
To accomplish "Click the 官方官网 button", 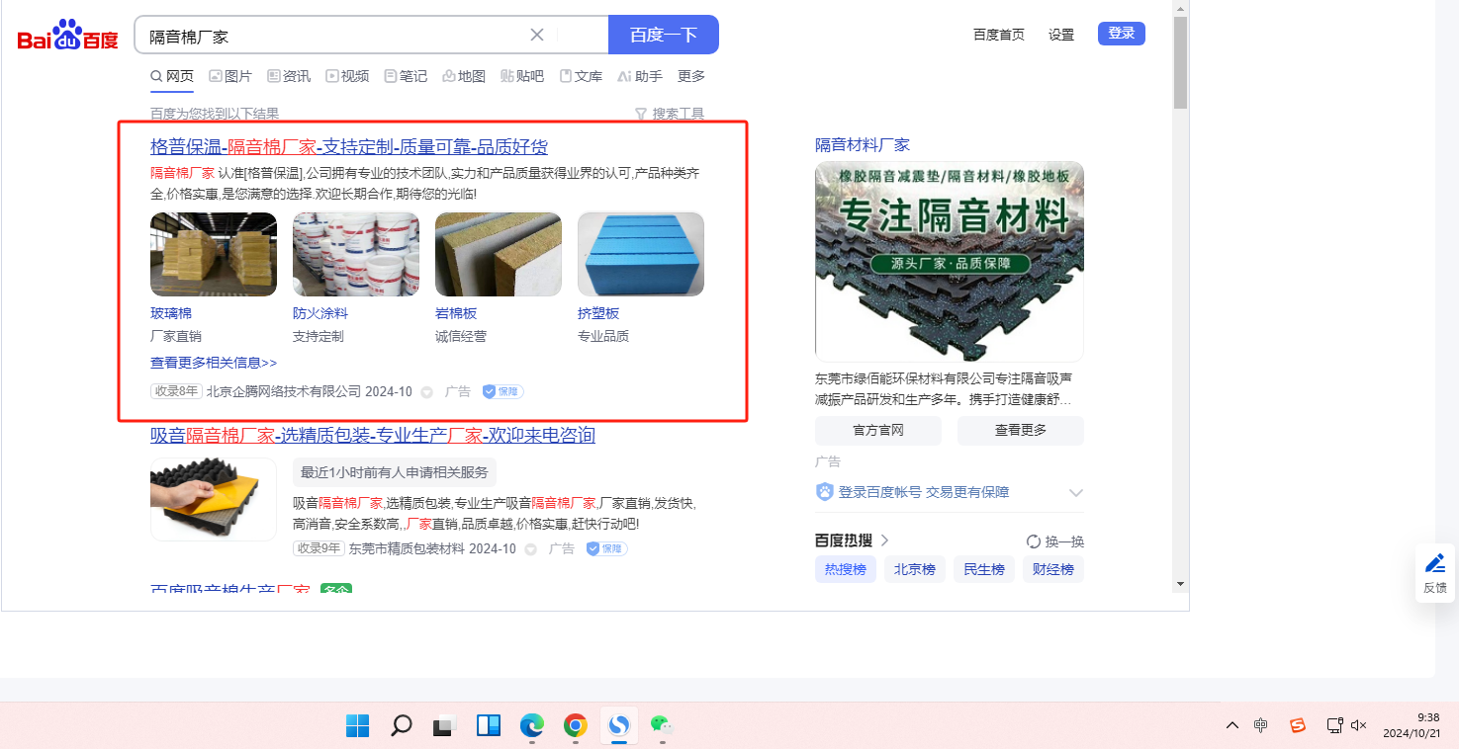I will (x=878, y=431).
